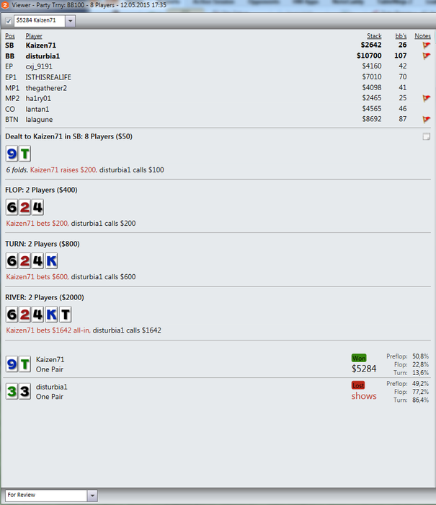
Task: Click disturbia1's green 3 showdown card
Action: pyautogui.click(x=12, y=391)
